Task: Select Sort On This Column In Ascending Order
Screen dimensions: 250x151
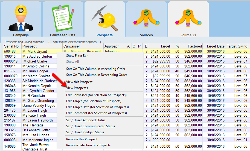Action: pos(96,69)
